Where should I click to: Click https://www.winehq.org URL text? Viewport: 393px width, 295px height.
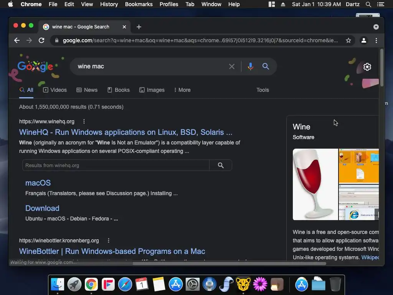(46, 121)
